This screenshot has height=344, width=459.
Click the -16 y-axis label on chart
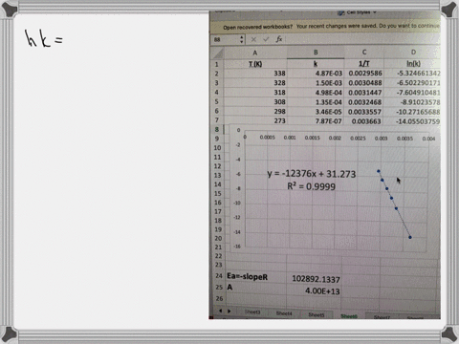pos(237,247)
